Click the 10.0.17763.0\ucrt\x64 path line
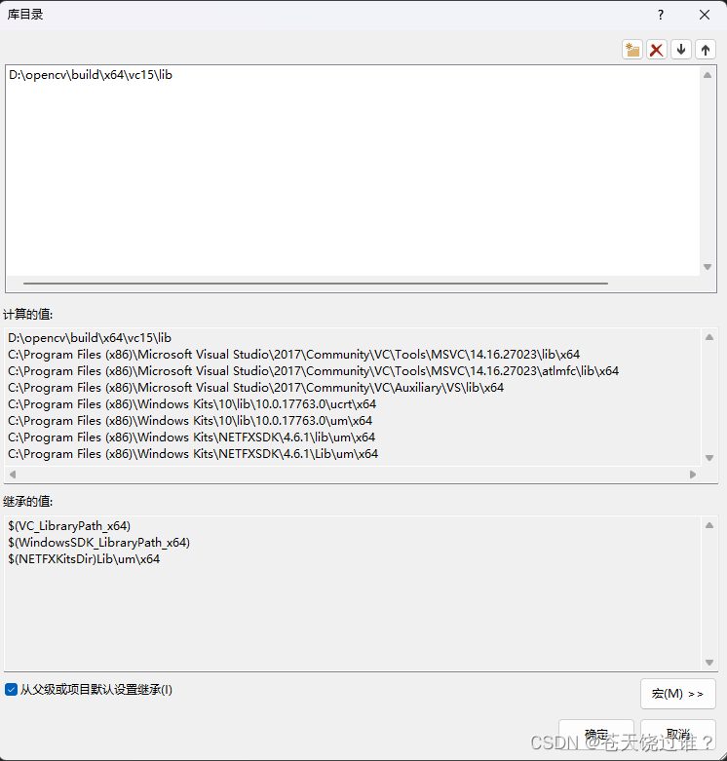 point(192,404)
